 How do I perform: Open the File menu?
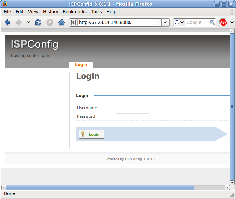tap(7, 12)
